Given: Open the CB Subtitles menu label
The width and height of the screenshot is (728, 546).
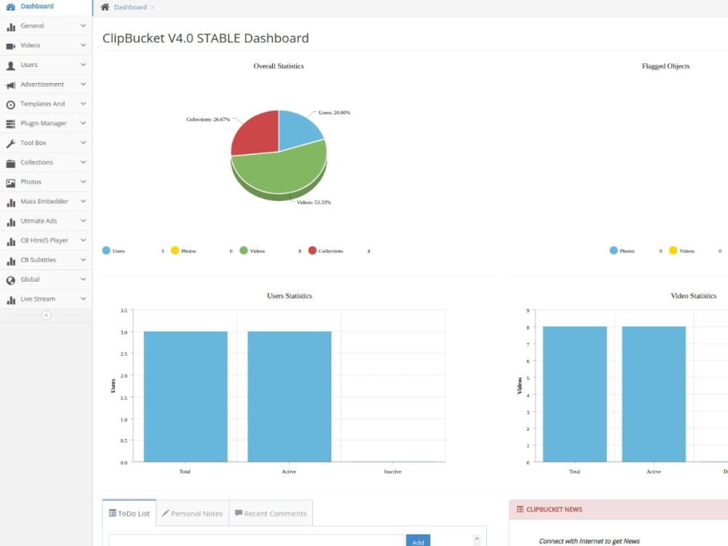Looking at the screenshot, I should [38, 260].
